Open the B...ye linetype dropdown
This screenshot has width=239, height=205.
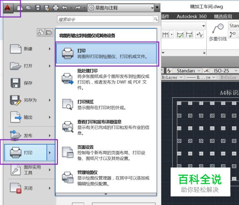click(201, 77)
